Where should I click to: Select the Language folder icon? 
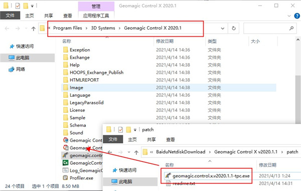click(65, 95)
